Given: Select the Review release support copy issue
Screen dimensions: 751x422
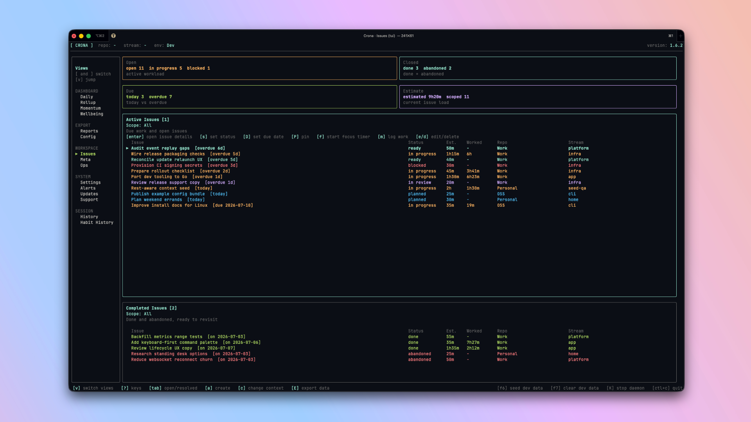Looking at the screenshot, I should pos(399,182).
